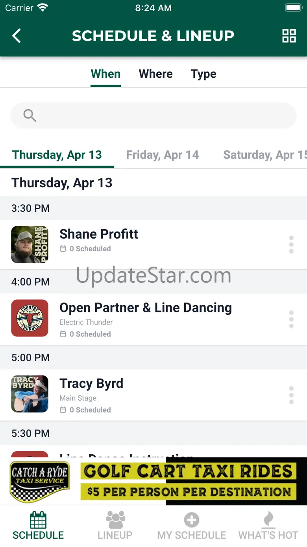Viewport: 307px width, 547px height.
Task: Tap the back arrow icon
Action: (16, 36)
